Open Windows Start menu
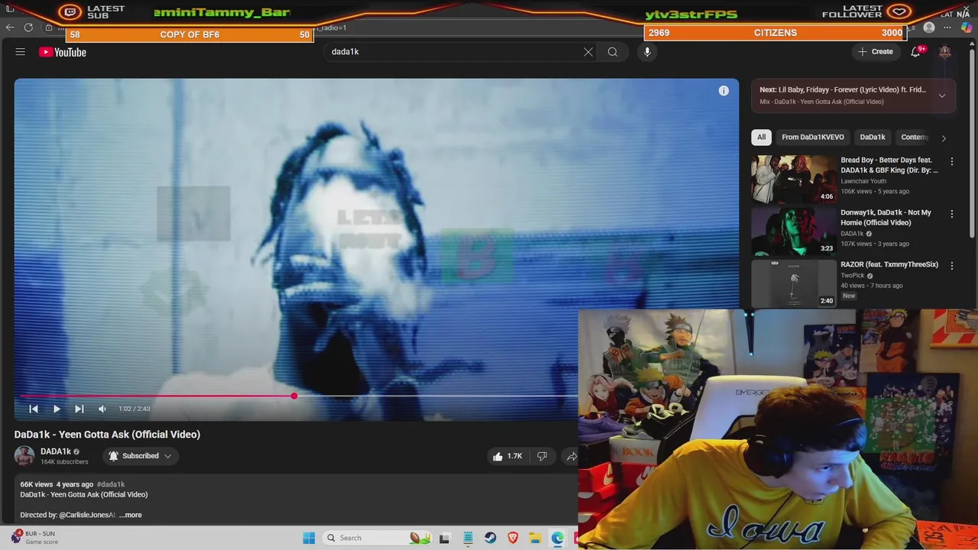This screenshot has width=978, height=550. pyautogui.click(x=309, y=538)
